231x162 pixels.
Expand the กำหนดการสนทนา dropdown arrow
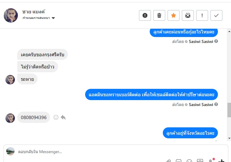[x=53, y=18]
